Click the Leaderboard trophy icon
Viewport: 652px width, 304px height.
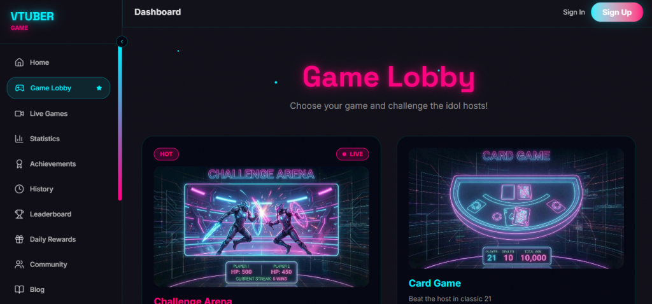19,214
